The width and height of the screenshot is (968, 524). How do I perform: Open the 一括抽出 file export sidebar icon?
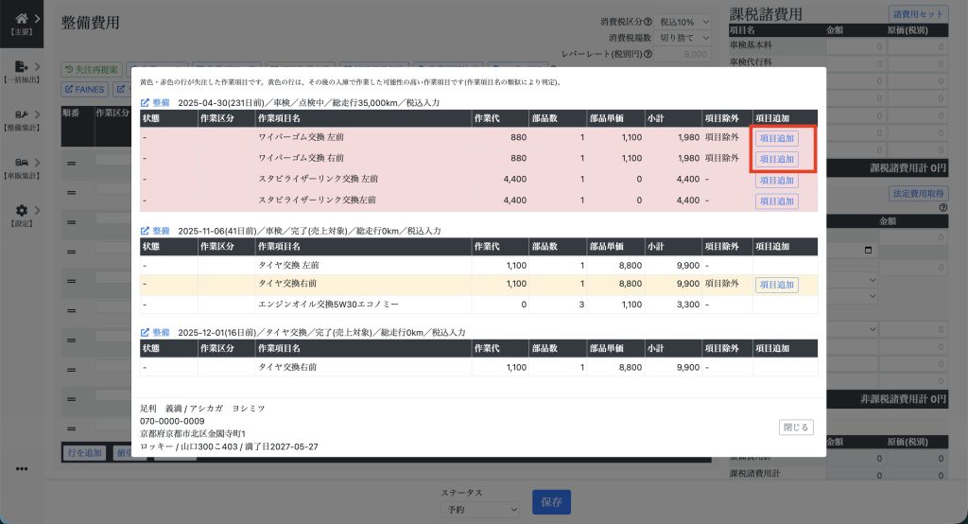point(21,67)
